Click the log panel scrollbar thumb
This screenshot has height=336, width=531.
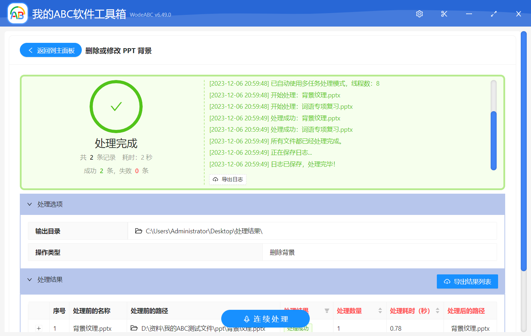point(493,141)
